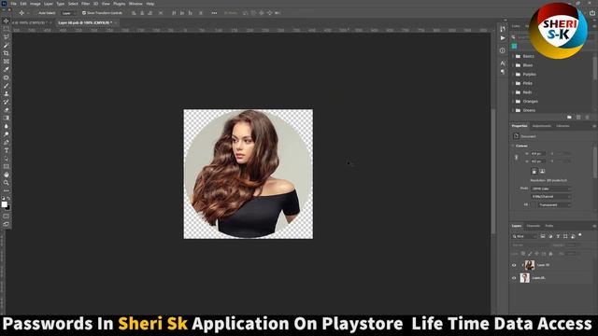Image resolution: width=598 pixels, height=336 pixels.
Task: Toggle the layer filtering on/off switch
Action: [580, 235]
